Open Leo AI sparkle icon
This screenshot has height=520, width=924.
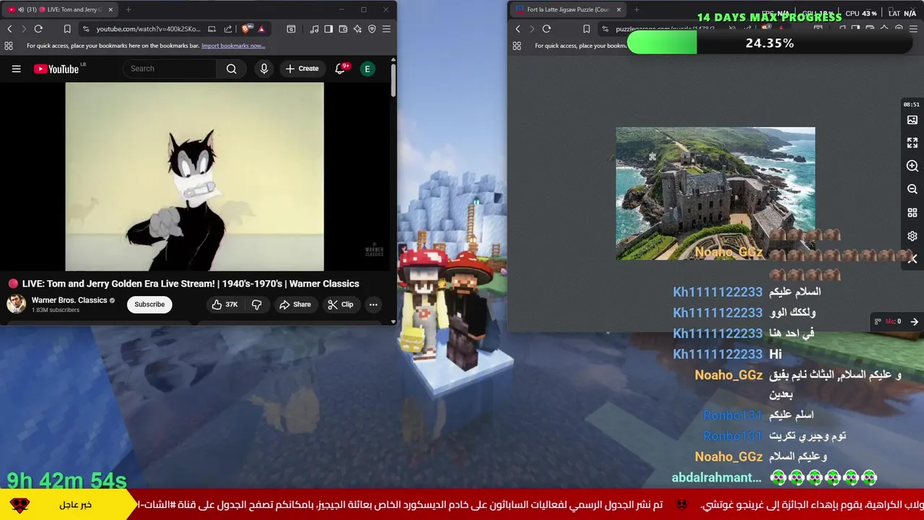click(357, 29)
